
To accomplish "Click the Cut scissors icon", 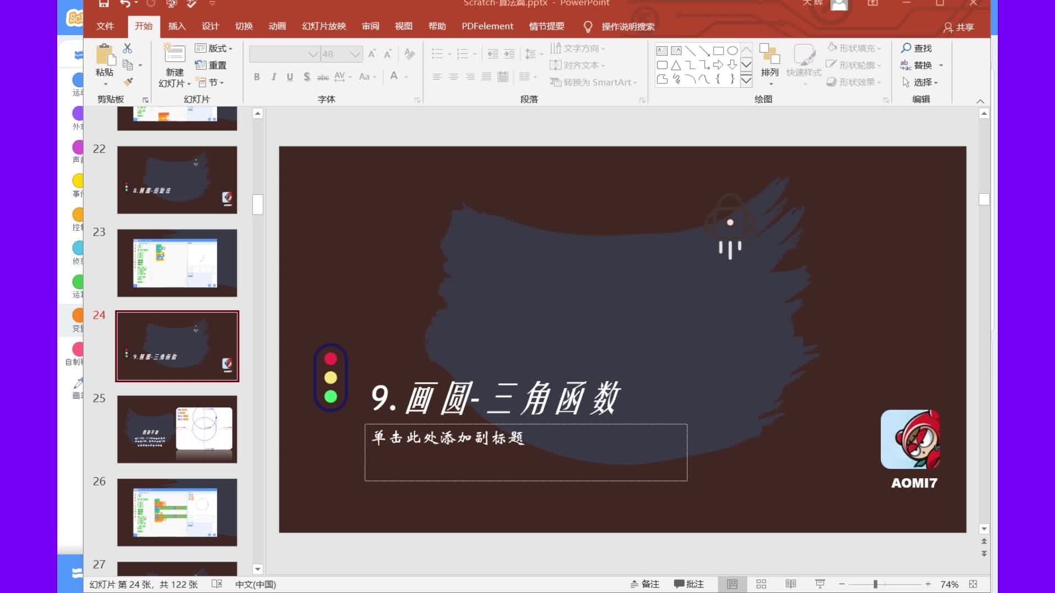I will click(127, 48).
